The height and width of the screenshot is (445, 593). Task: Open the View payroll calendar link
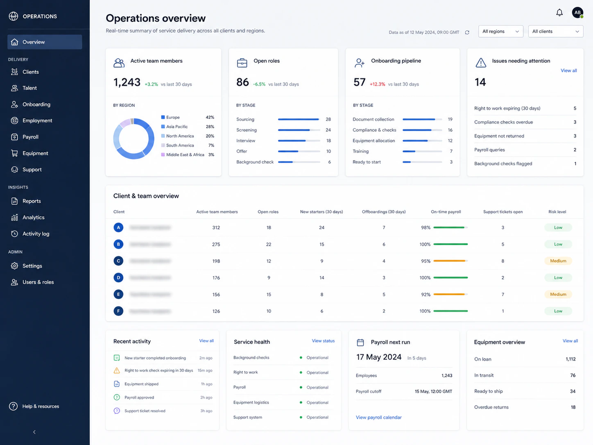(x=378, y=418)
